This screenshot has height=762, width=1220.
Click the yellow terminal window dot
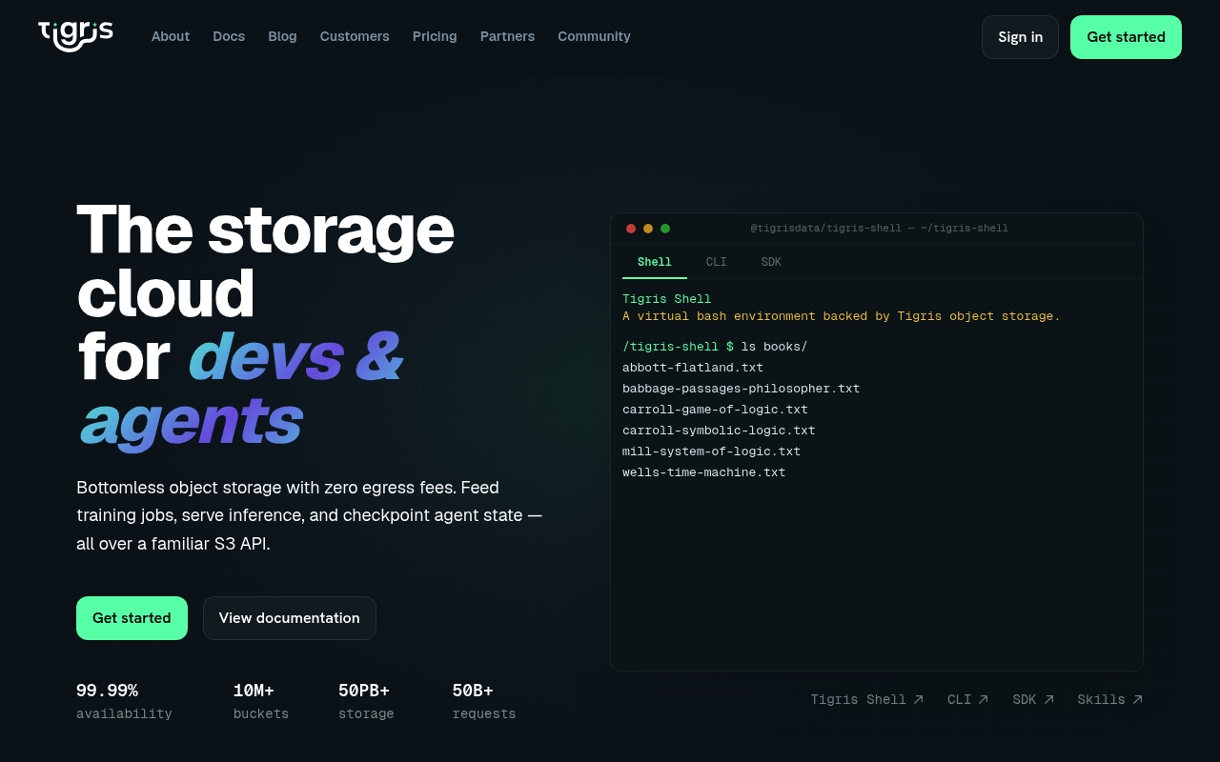pos(648,229)
